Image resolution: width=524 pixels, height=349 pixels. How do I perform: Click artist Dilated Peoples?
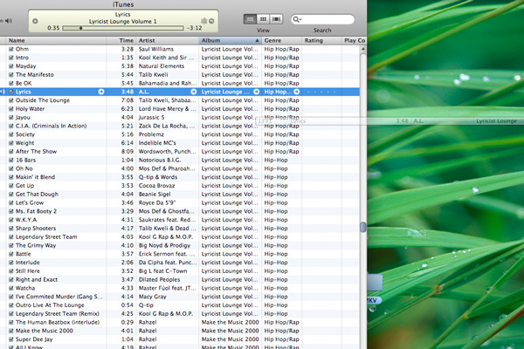[x=159, y=279]
